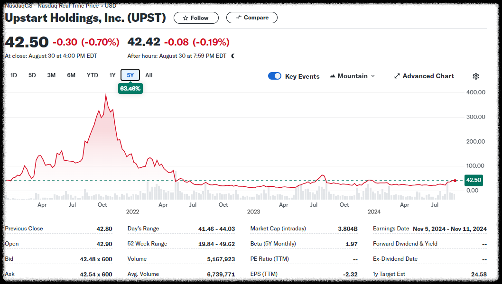Click the PE Ratio (TTM) label
This screenshot has height=284, width=502.
270,259
